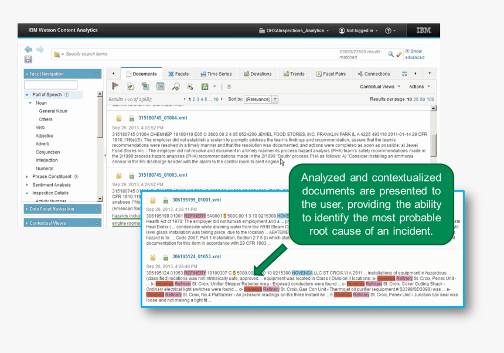This screenshot has height=353, width=504.
Task: Clear the query with the eraser icon
Action: (x=399, y=54)
